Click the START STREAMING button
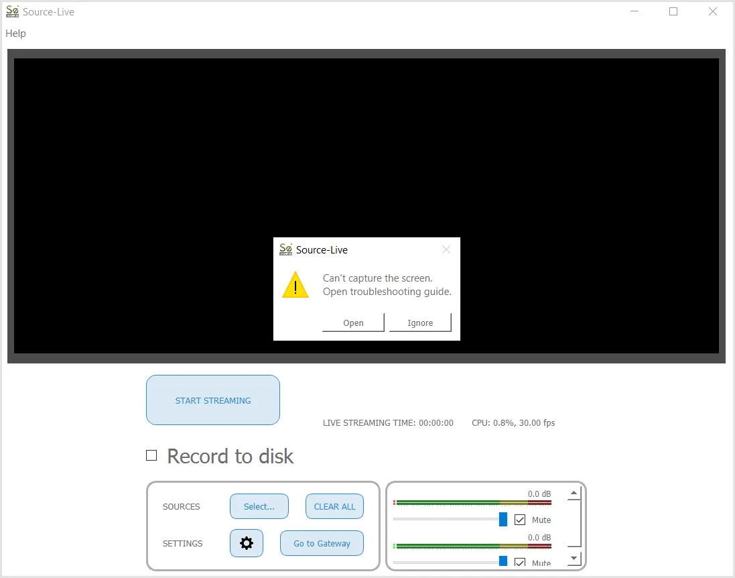The height and width of the screenshot is (578, 735). (x=213, y=400)
